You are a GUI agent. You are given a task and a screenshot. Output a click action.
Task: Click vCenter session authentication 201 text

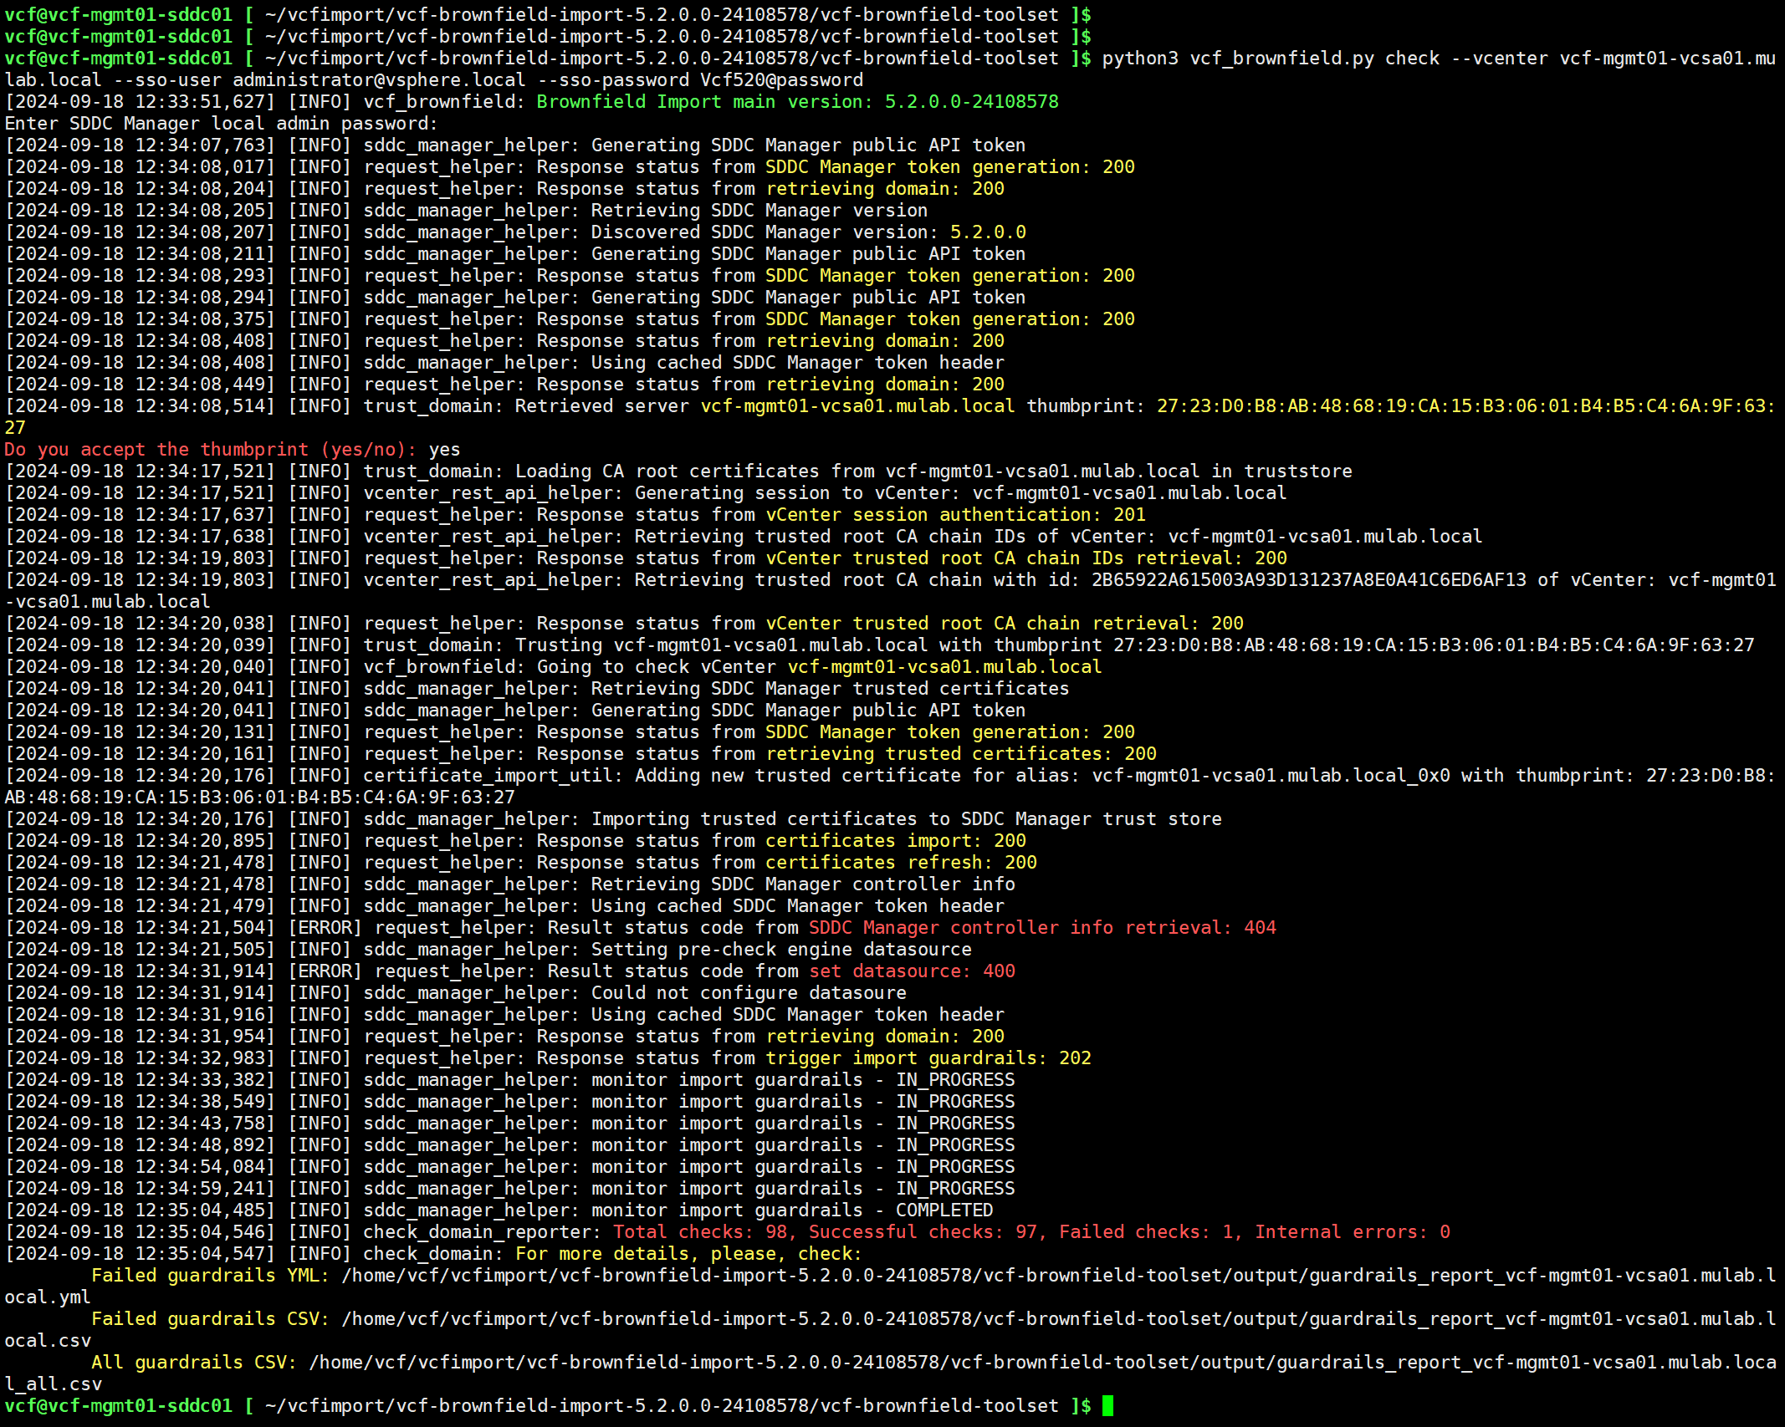click(x=955, y=515)
